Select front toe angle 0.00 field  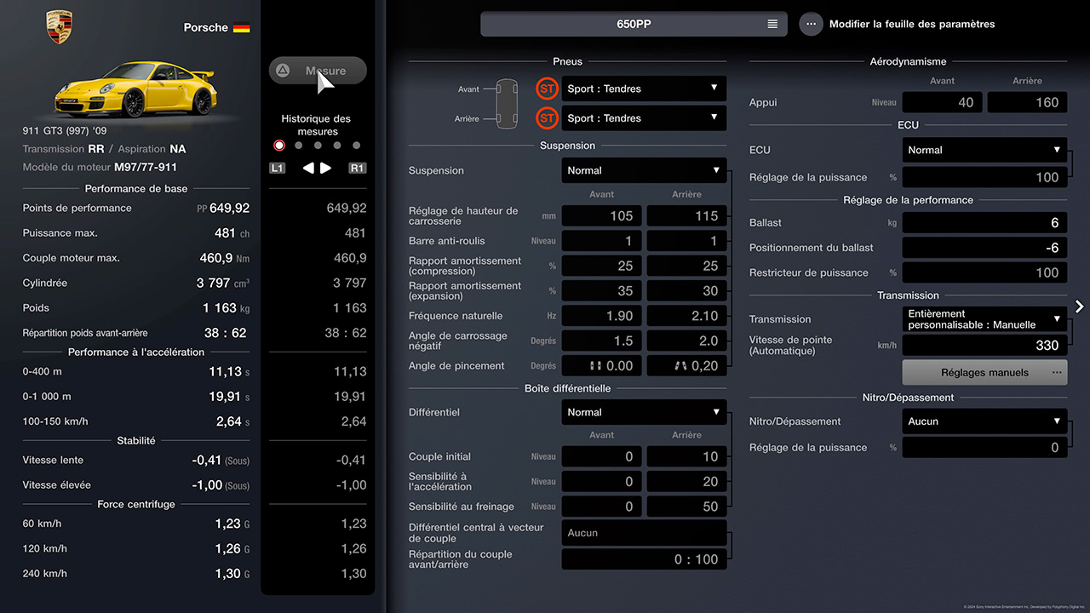point(601,365)
